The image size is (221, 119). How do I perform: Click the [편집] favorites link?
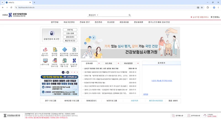146,94
